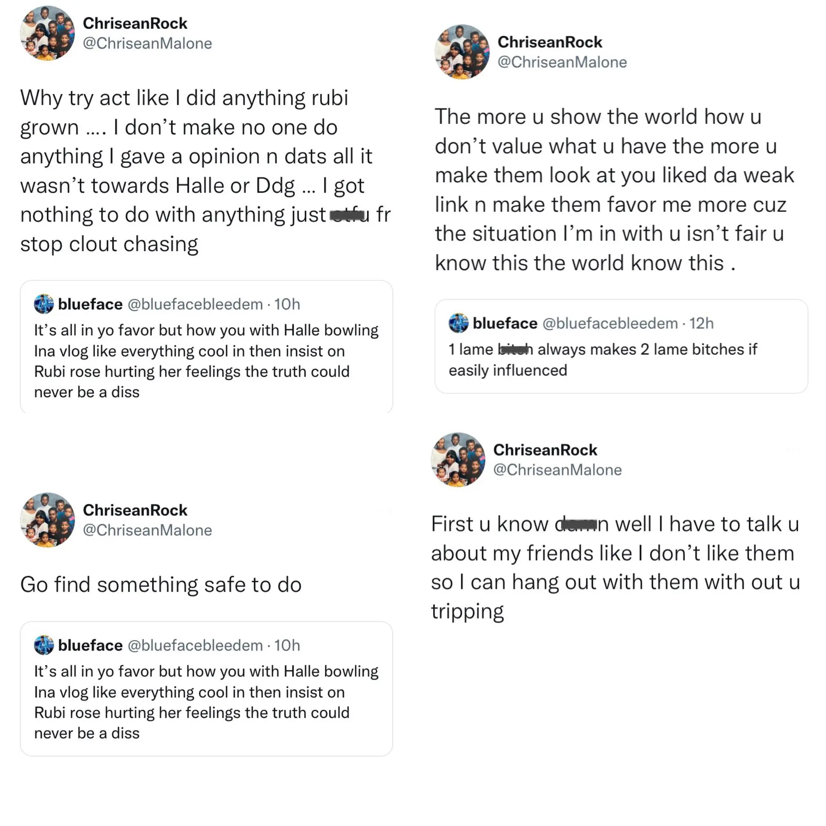Click blueface name in the 12h quoted tweet
Image resolution: width=826 pixels, height=826 pixels.
point(505,323)
